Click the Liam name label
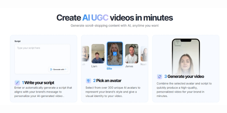 (x=94, y=66)
